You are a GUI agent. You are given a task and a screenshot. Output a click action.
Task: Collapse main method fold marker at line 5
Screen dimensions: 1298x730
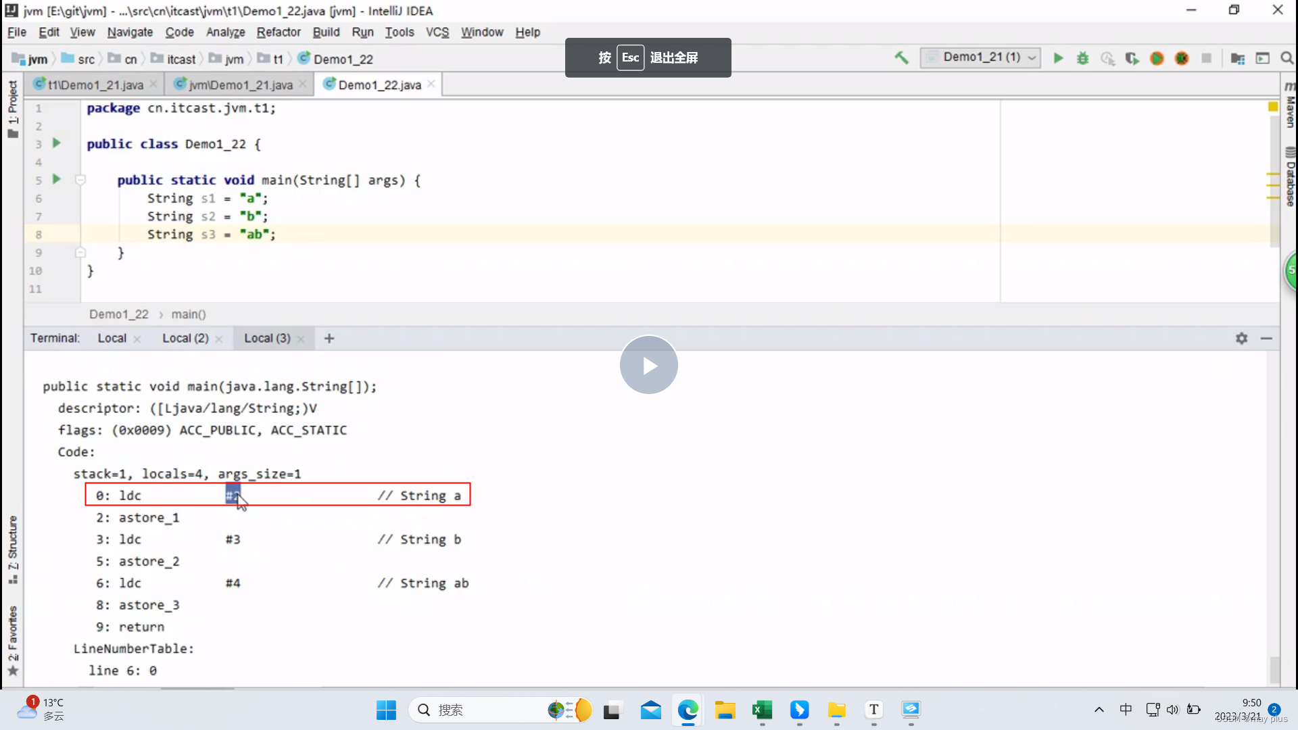click(x=80, y=180)
